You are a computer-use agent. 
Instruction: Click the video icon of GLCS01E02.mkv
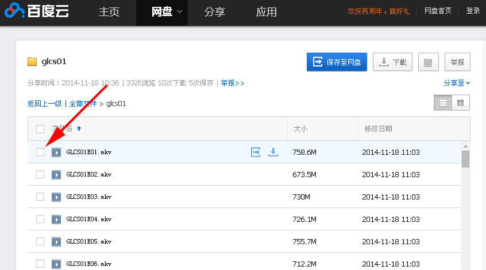pos(56,174)
